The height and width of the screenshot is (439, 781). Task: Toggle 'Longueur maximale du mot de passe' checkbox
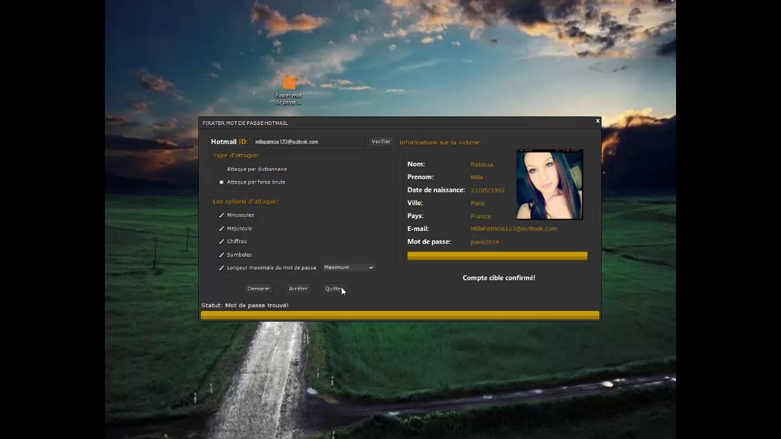coord(221,268)
